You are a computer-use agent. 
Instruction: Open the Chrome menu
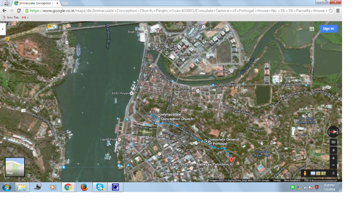click(x=338, y=10)
